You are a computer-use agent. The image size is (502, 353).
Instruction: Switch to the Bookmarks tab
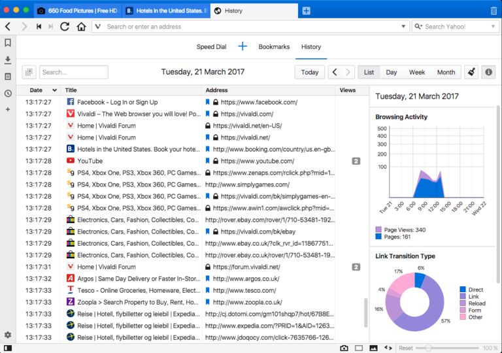point(274,47)
